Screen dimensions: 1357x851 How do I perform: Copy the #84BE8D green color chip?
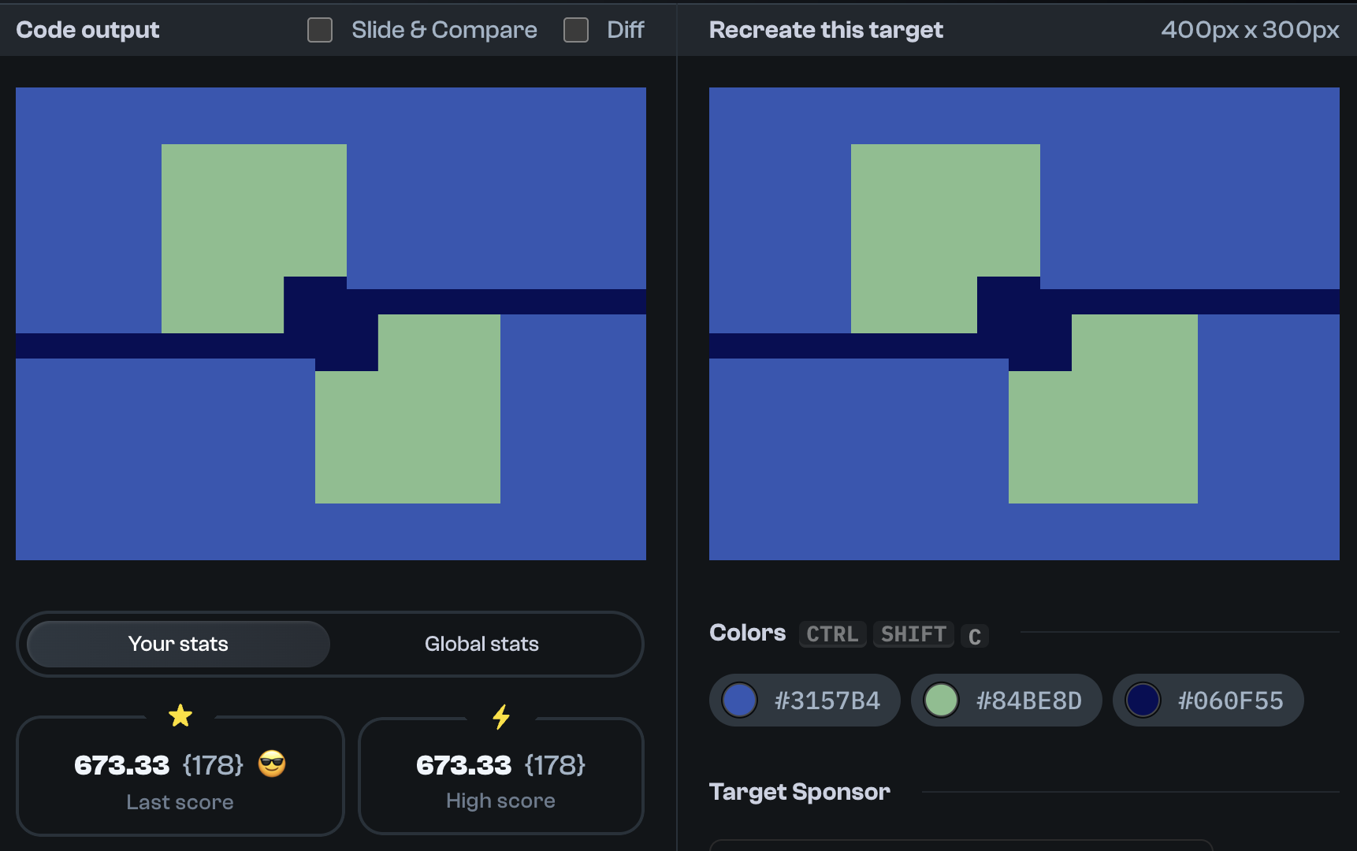tap(1006, 700)
